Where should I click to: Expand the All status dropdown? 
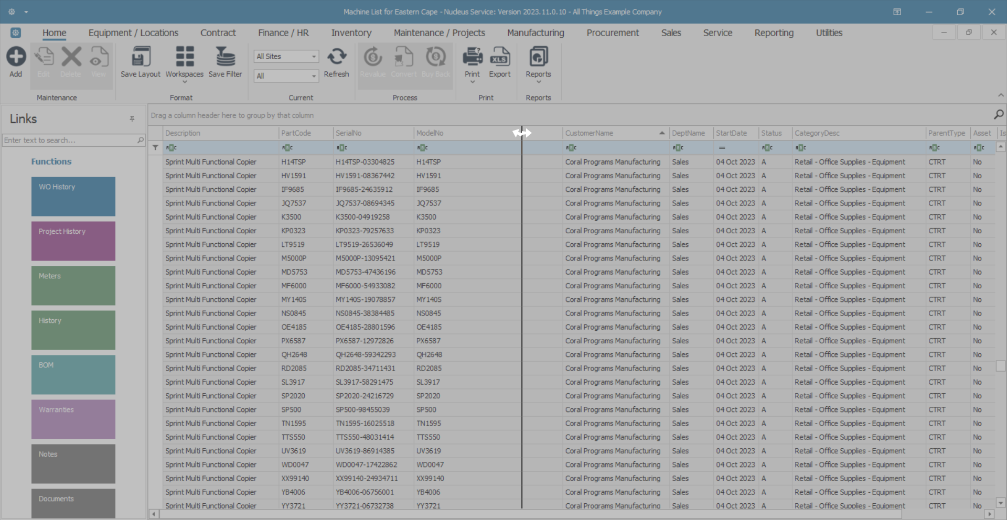(314, 76)
